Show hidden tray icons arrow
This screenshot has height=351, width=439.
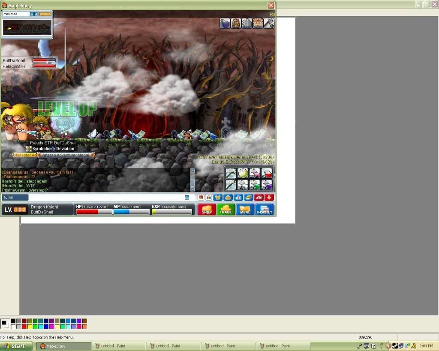pos(388,346)
